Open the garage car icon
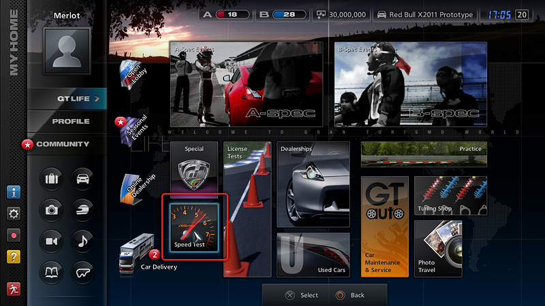 point(82,180)
